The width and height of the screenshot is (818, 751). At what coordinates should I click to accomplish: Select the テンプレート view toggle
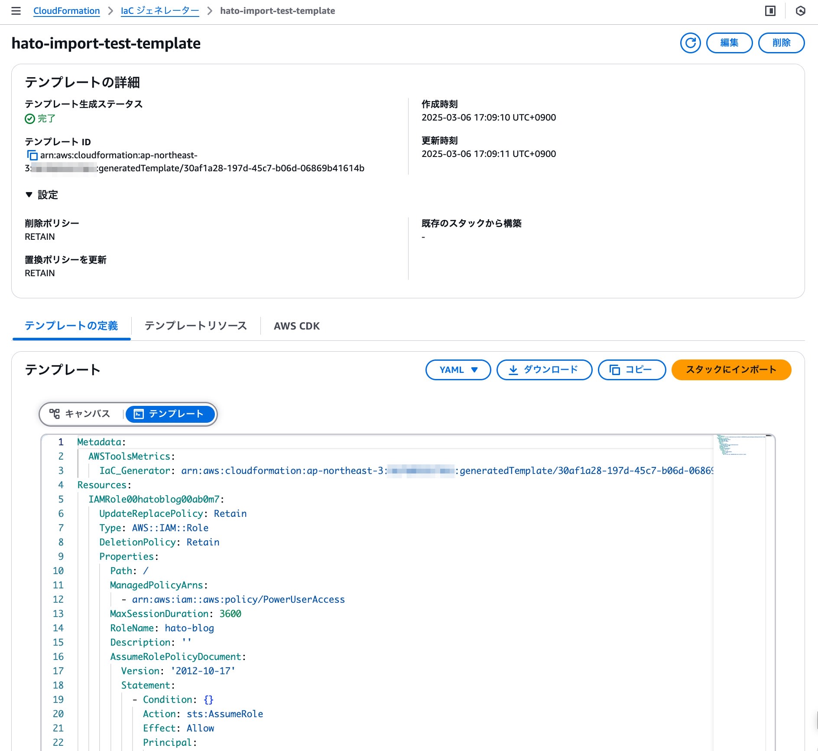170,414
